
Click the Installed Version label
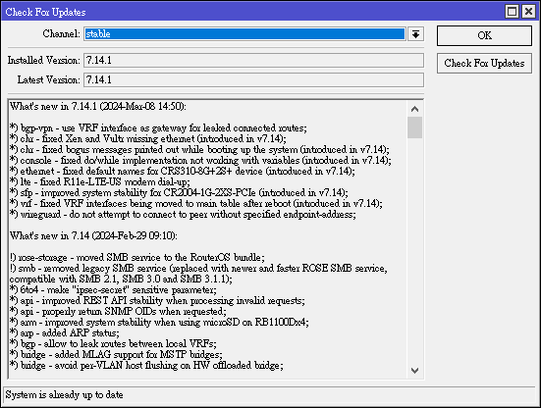[44, 60]
